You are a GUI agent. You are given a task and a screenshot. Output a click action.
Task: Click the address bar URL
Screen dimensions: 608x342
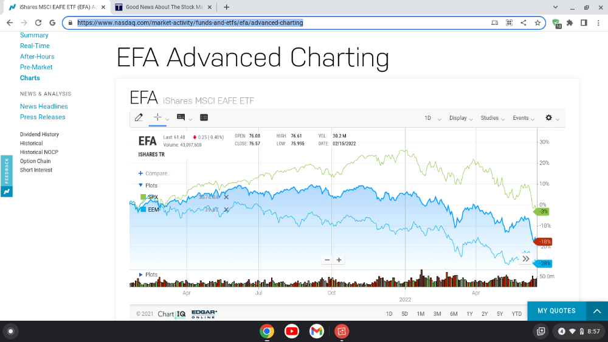pyautogui.click(x=190, y=23)
